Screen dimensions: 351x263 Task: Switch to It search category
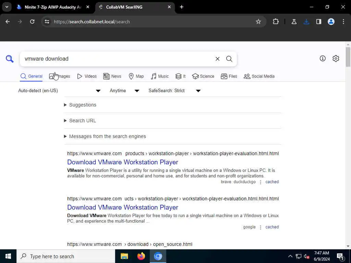pyautogui.click(x=180, y=76)
